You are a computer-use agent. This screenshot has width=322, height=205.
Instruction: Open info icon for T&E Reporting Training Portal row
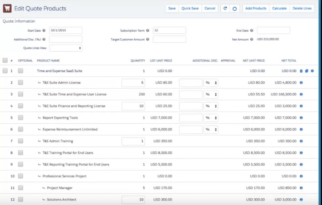301,164
